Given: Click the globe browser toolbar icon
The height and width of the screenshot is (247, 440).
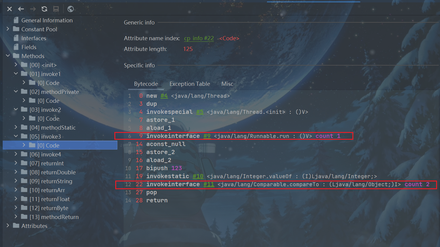Looking at the screenshot, I should click(71, 9).
